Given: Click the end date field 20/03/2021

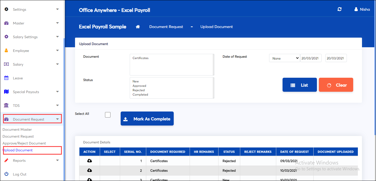Looking at the screenshot, I should [336, 58].
